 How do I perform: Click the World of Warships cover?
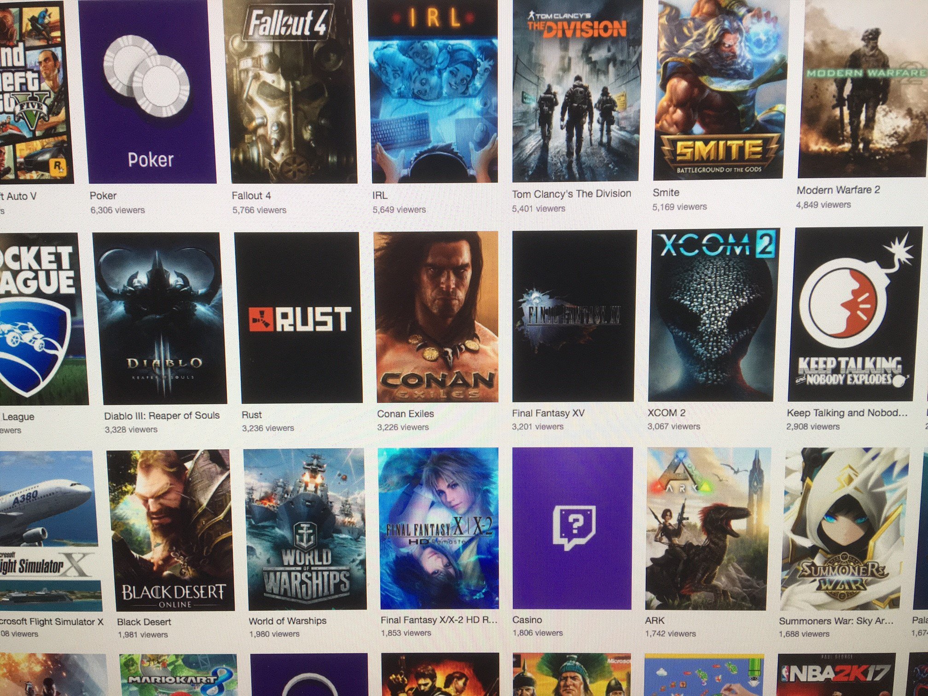coord(306,529)
